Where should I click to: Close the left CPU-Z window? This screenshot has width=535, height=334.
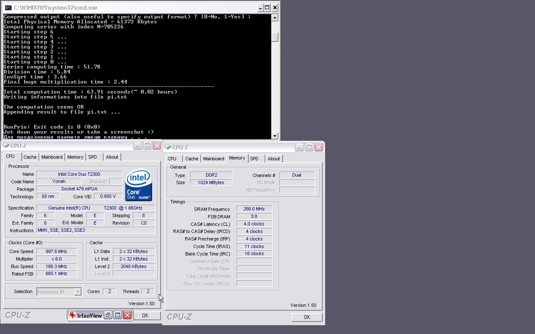click(157, 146)
